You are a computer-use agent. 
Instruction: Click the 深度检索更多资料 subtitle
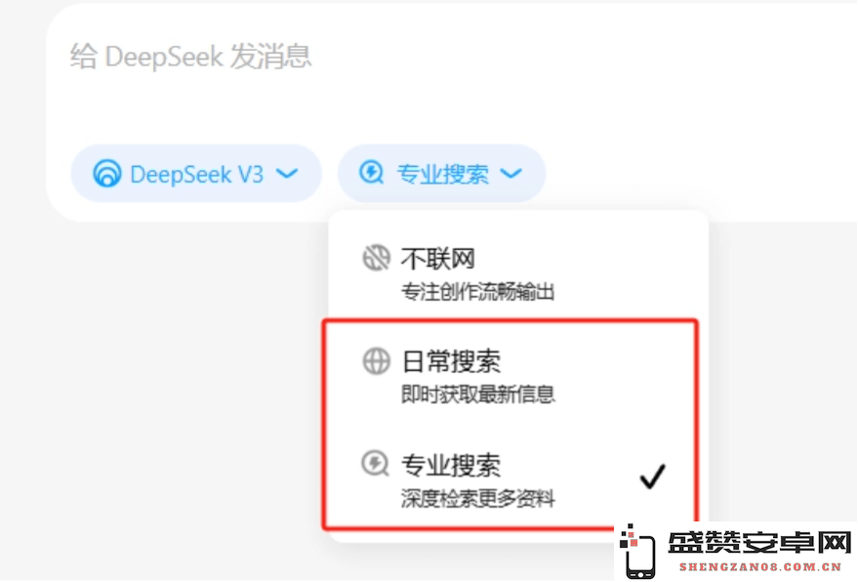tap(477, 498)
